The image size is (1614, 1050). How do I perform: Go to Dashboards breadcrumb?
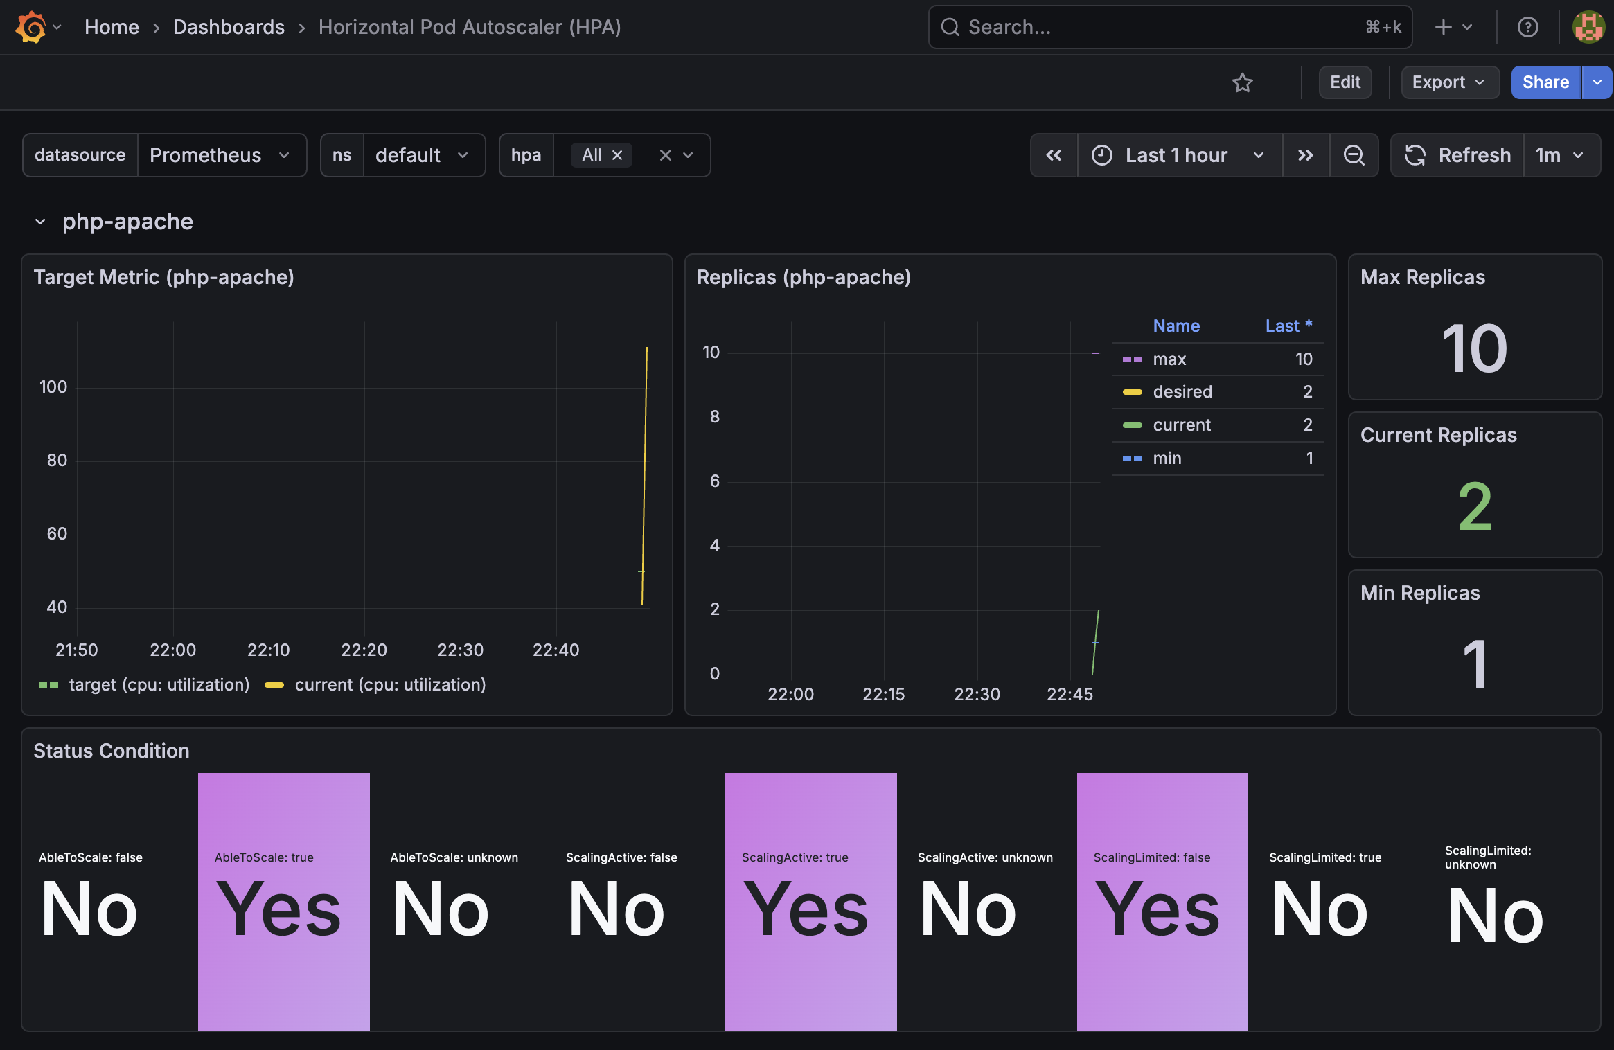coord(229,28)
